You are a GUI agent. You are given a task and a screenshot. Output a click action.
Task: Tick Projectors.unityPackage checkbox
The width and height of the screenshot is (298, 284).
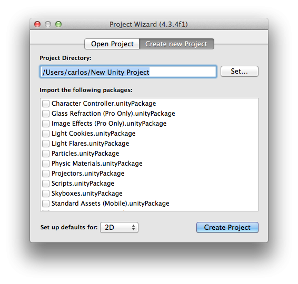46,174
